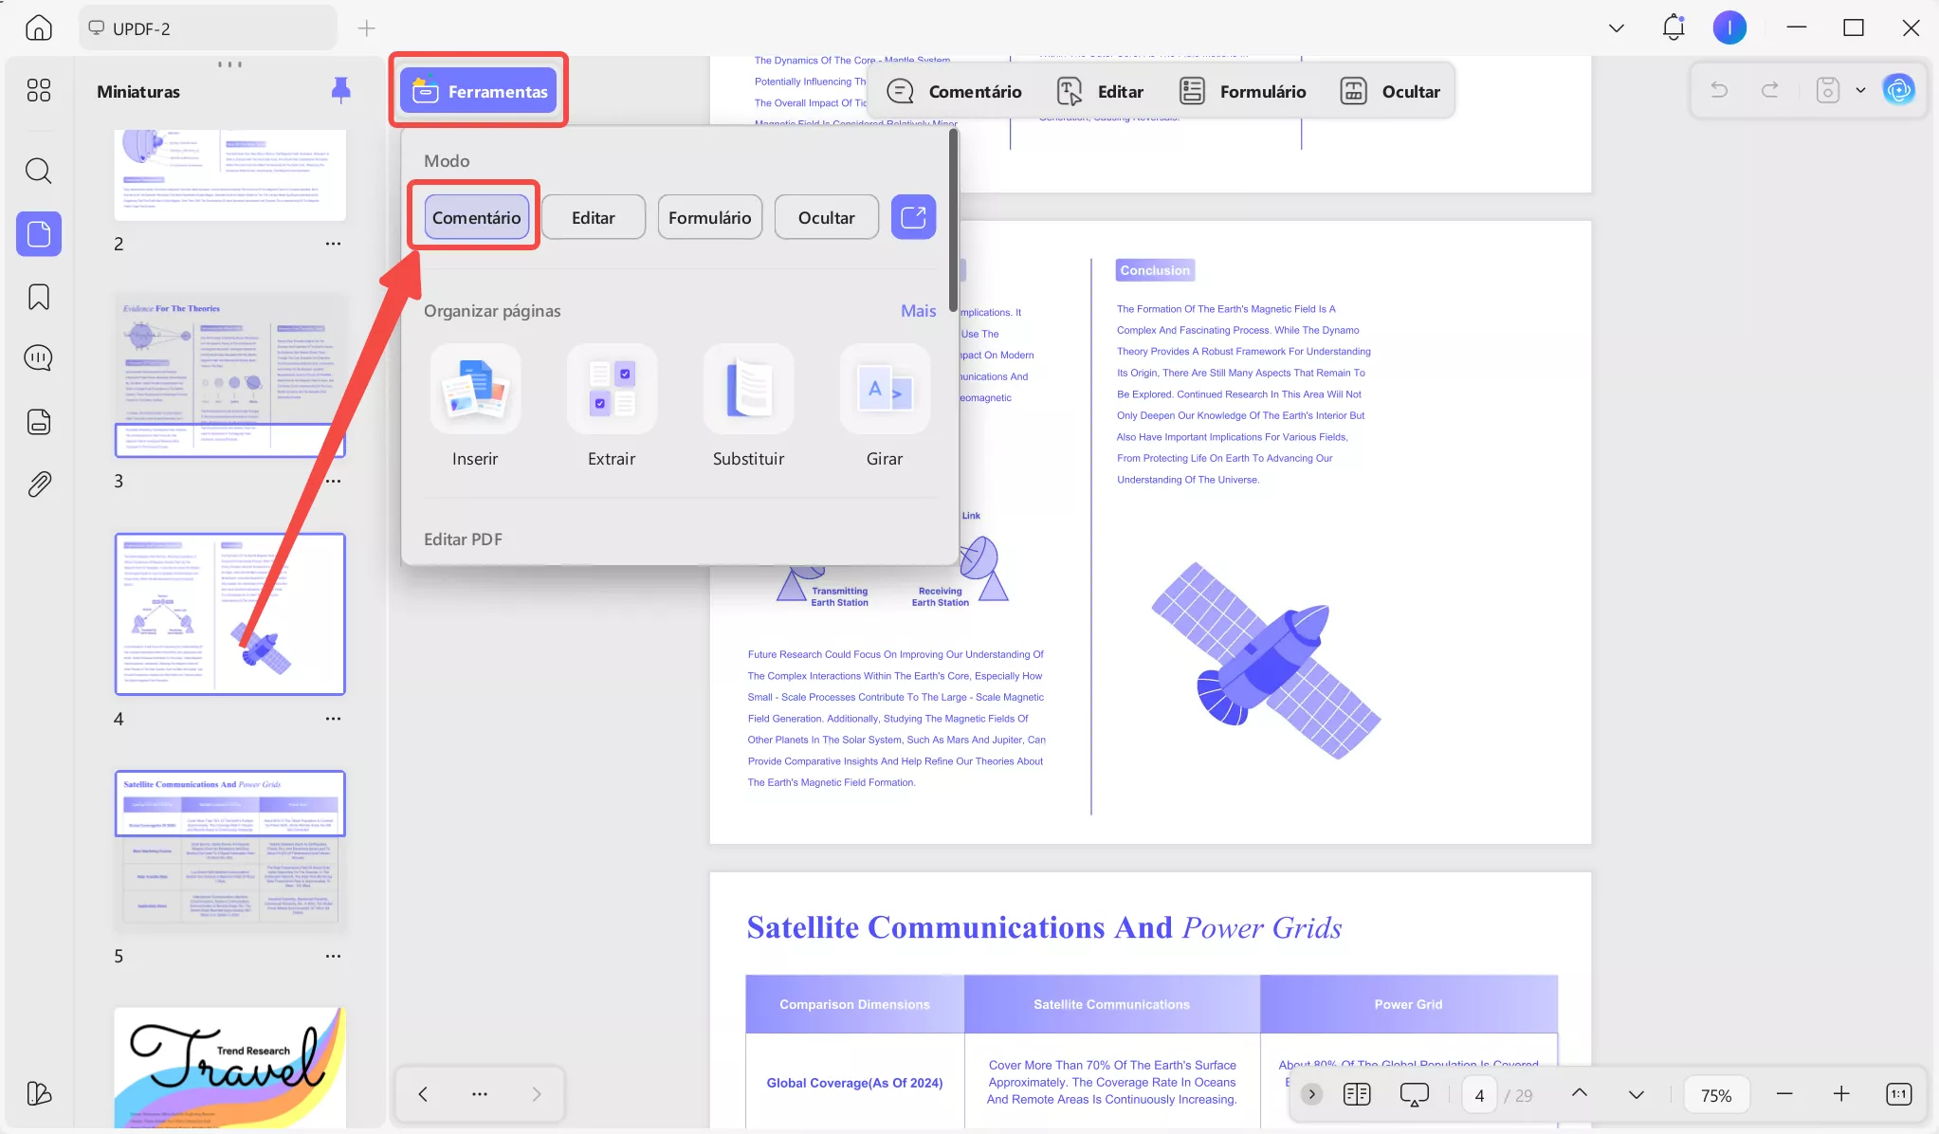Click the Mais link for organizing pages
The height and width of the screenshot is (1134, 1939).
click(x=918, y=311)
